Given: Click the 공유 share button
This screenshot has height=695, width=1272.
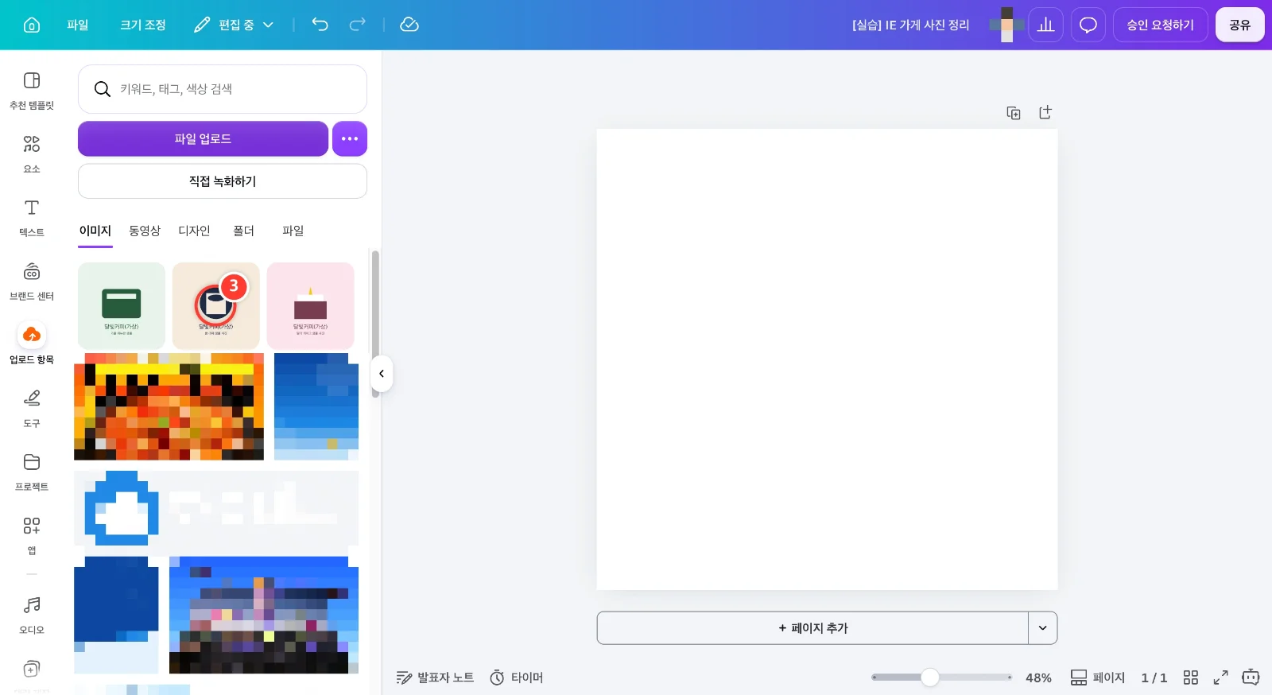Looking at the screenshot, I should click(1239, 25).
